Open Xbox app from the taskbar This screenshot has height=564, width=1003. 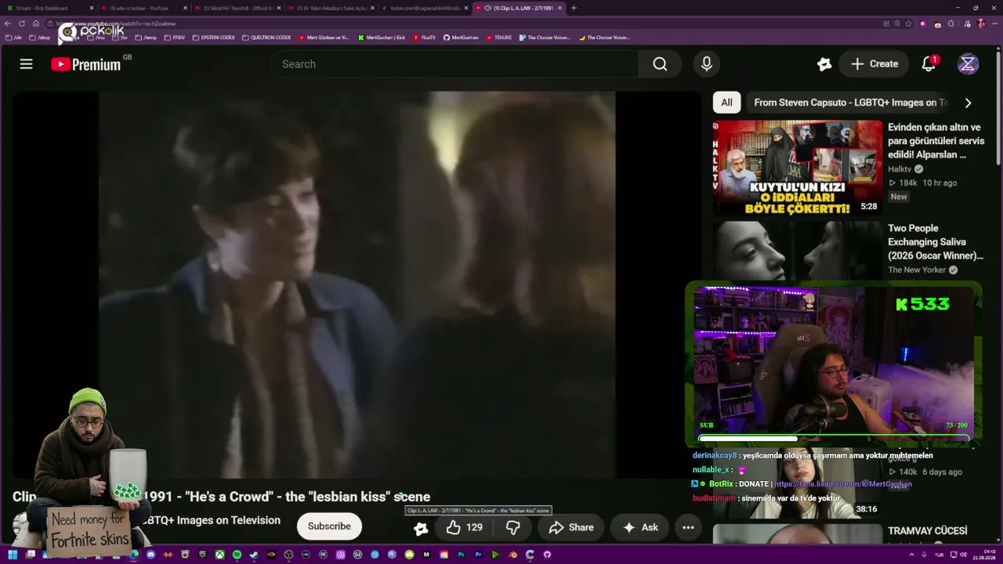point(219,555)
